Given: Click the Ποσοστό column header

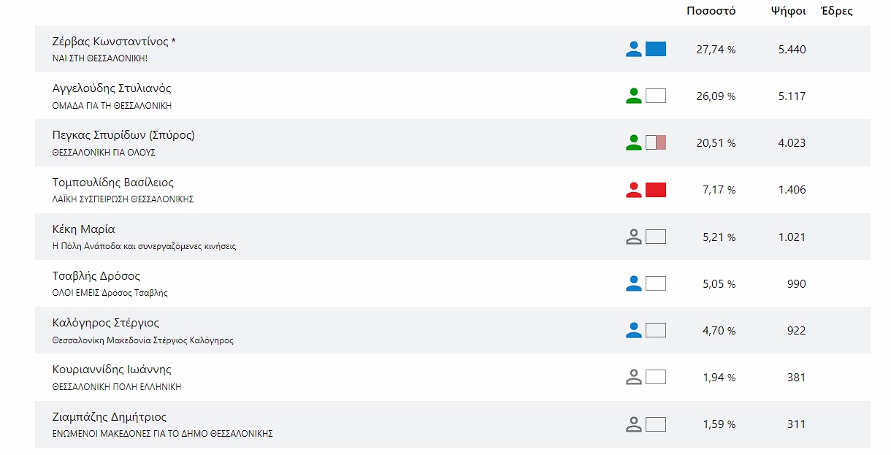Looking at the screenshot, I should pyautogui.click(x=711, y=11).
